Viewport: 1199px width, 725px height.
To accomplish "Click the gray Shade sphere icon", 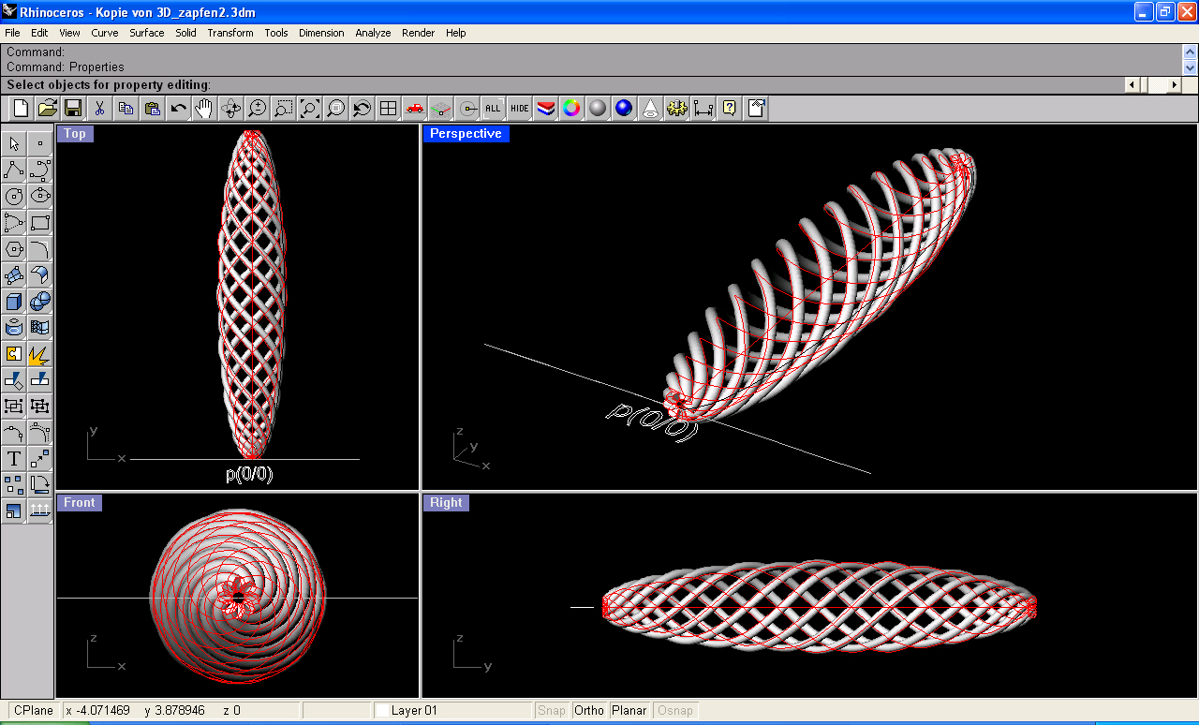I will (598, 109).
